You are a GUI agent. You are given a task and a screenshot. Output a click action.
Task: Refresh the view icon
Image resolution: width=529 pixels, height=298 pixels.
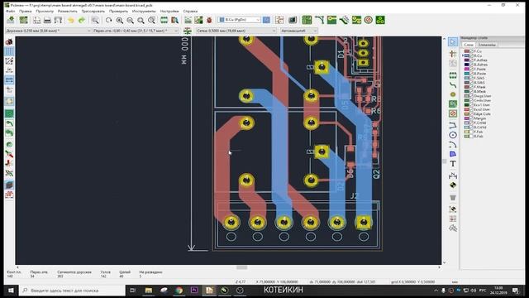(x=108, y=20)
